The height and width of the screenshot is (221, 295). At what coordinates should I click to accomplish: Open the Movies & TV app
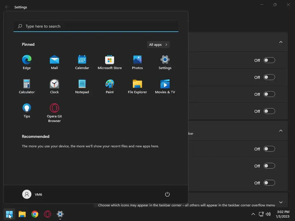[165, 86]
